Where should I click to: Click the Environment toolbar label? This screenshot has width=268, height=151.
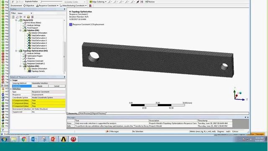point(16,5)
